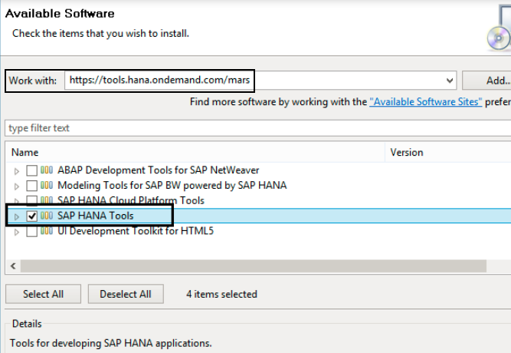Click Modeling Tools for SAP BW icon
The width and height of the screenshot is (511, 353).
pos(47,186)
